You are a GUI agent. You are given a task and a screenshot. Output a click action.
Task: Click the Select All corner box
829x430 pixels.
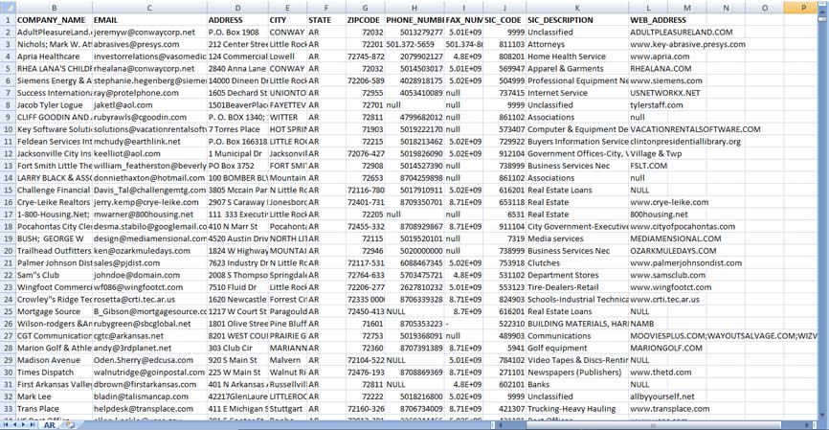click(x=8, y=8)
